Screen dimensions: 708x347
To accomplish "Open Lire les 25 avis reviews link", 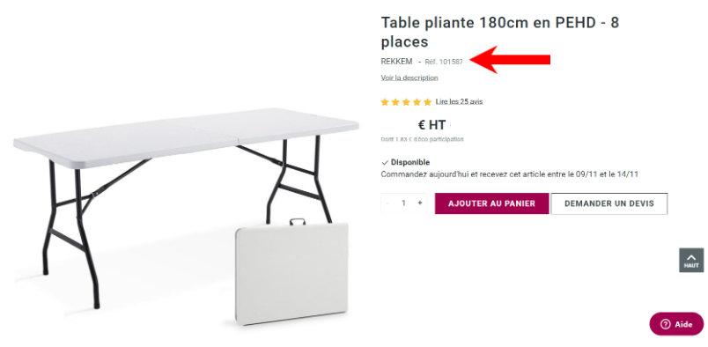I will pyautogui.click(x=459, y=101).
